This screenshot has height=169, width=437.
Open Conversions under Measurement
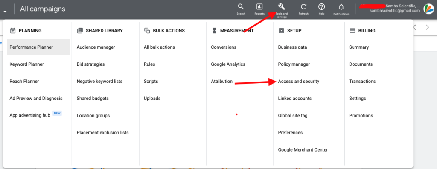coord(224,47)
